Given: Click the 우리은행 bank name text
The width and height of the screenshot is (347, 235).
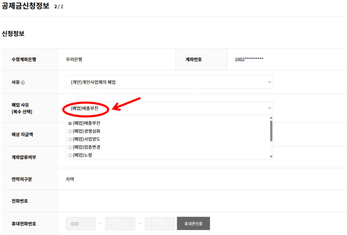Looking at the screenshot, I should click(x=74, y=59).
